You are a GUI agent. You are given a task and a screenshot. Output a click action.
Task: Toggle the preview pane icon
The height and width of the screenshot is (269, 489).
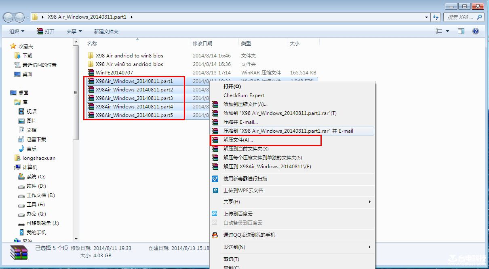point(461,31)
